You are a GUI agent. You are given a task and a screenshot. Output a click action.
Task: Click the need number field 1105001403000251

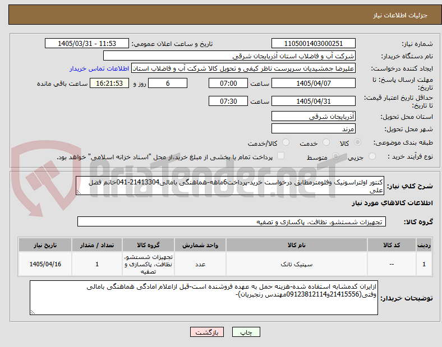point(313,44)
